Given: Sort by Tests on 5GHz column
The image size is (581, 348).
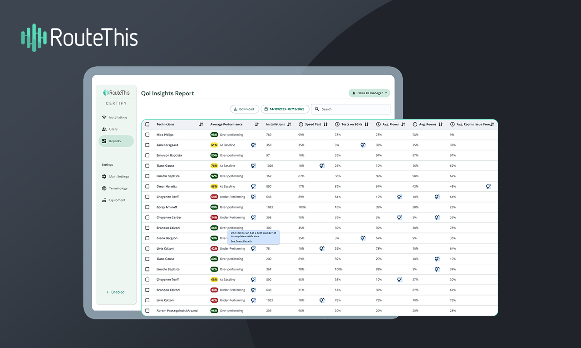Looking at the screenshot, I should (367, 124).
